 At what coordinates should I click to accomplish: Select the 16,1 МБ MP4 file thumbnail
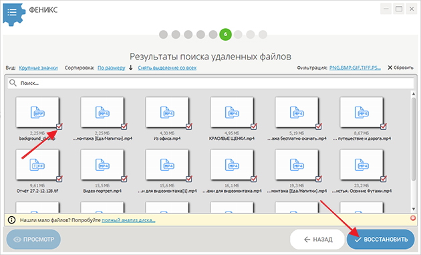pyautogui.click(x=232, y=165)
